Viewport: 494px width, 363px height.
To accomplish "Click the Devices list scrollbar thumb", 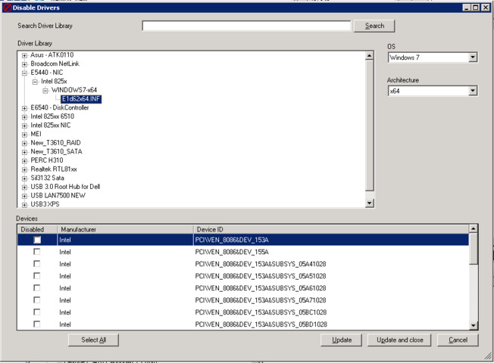I will [x=474, y=249].
